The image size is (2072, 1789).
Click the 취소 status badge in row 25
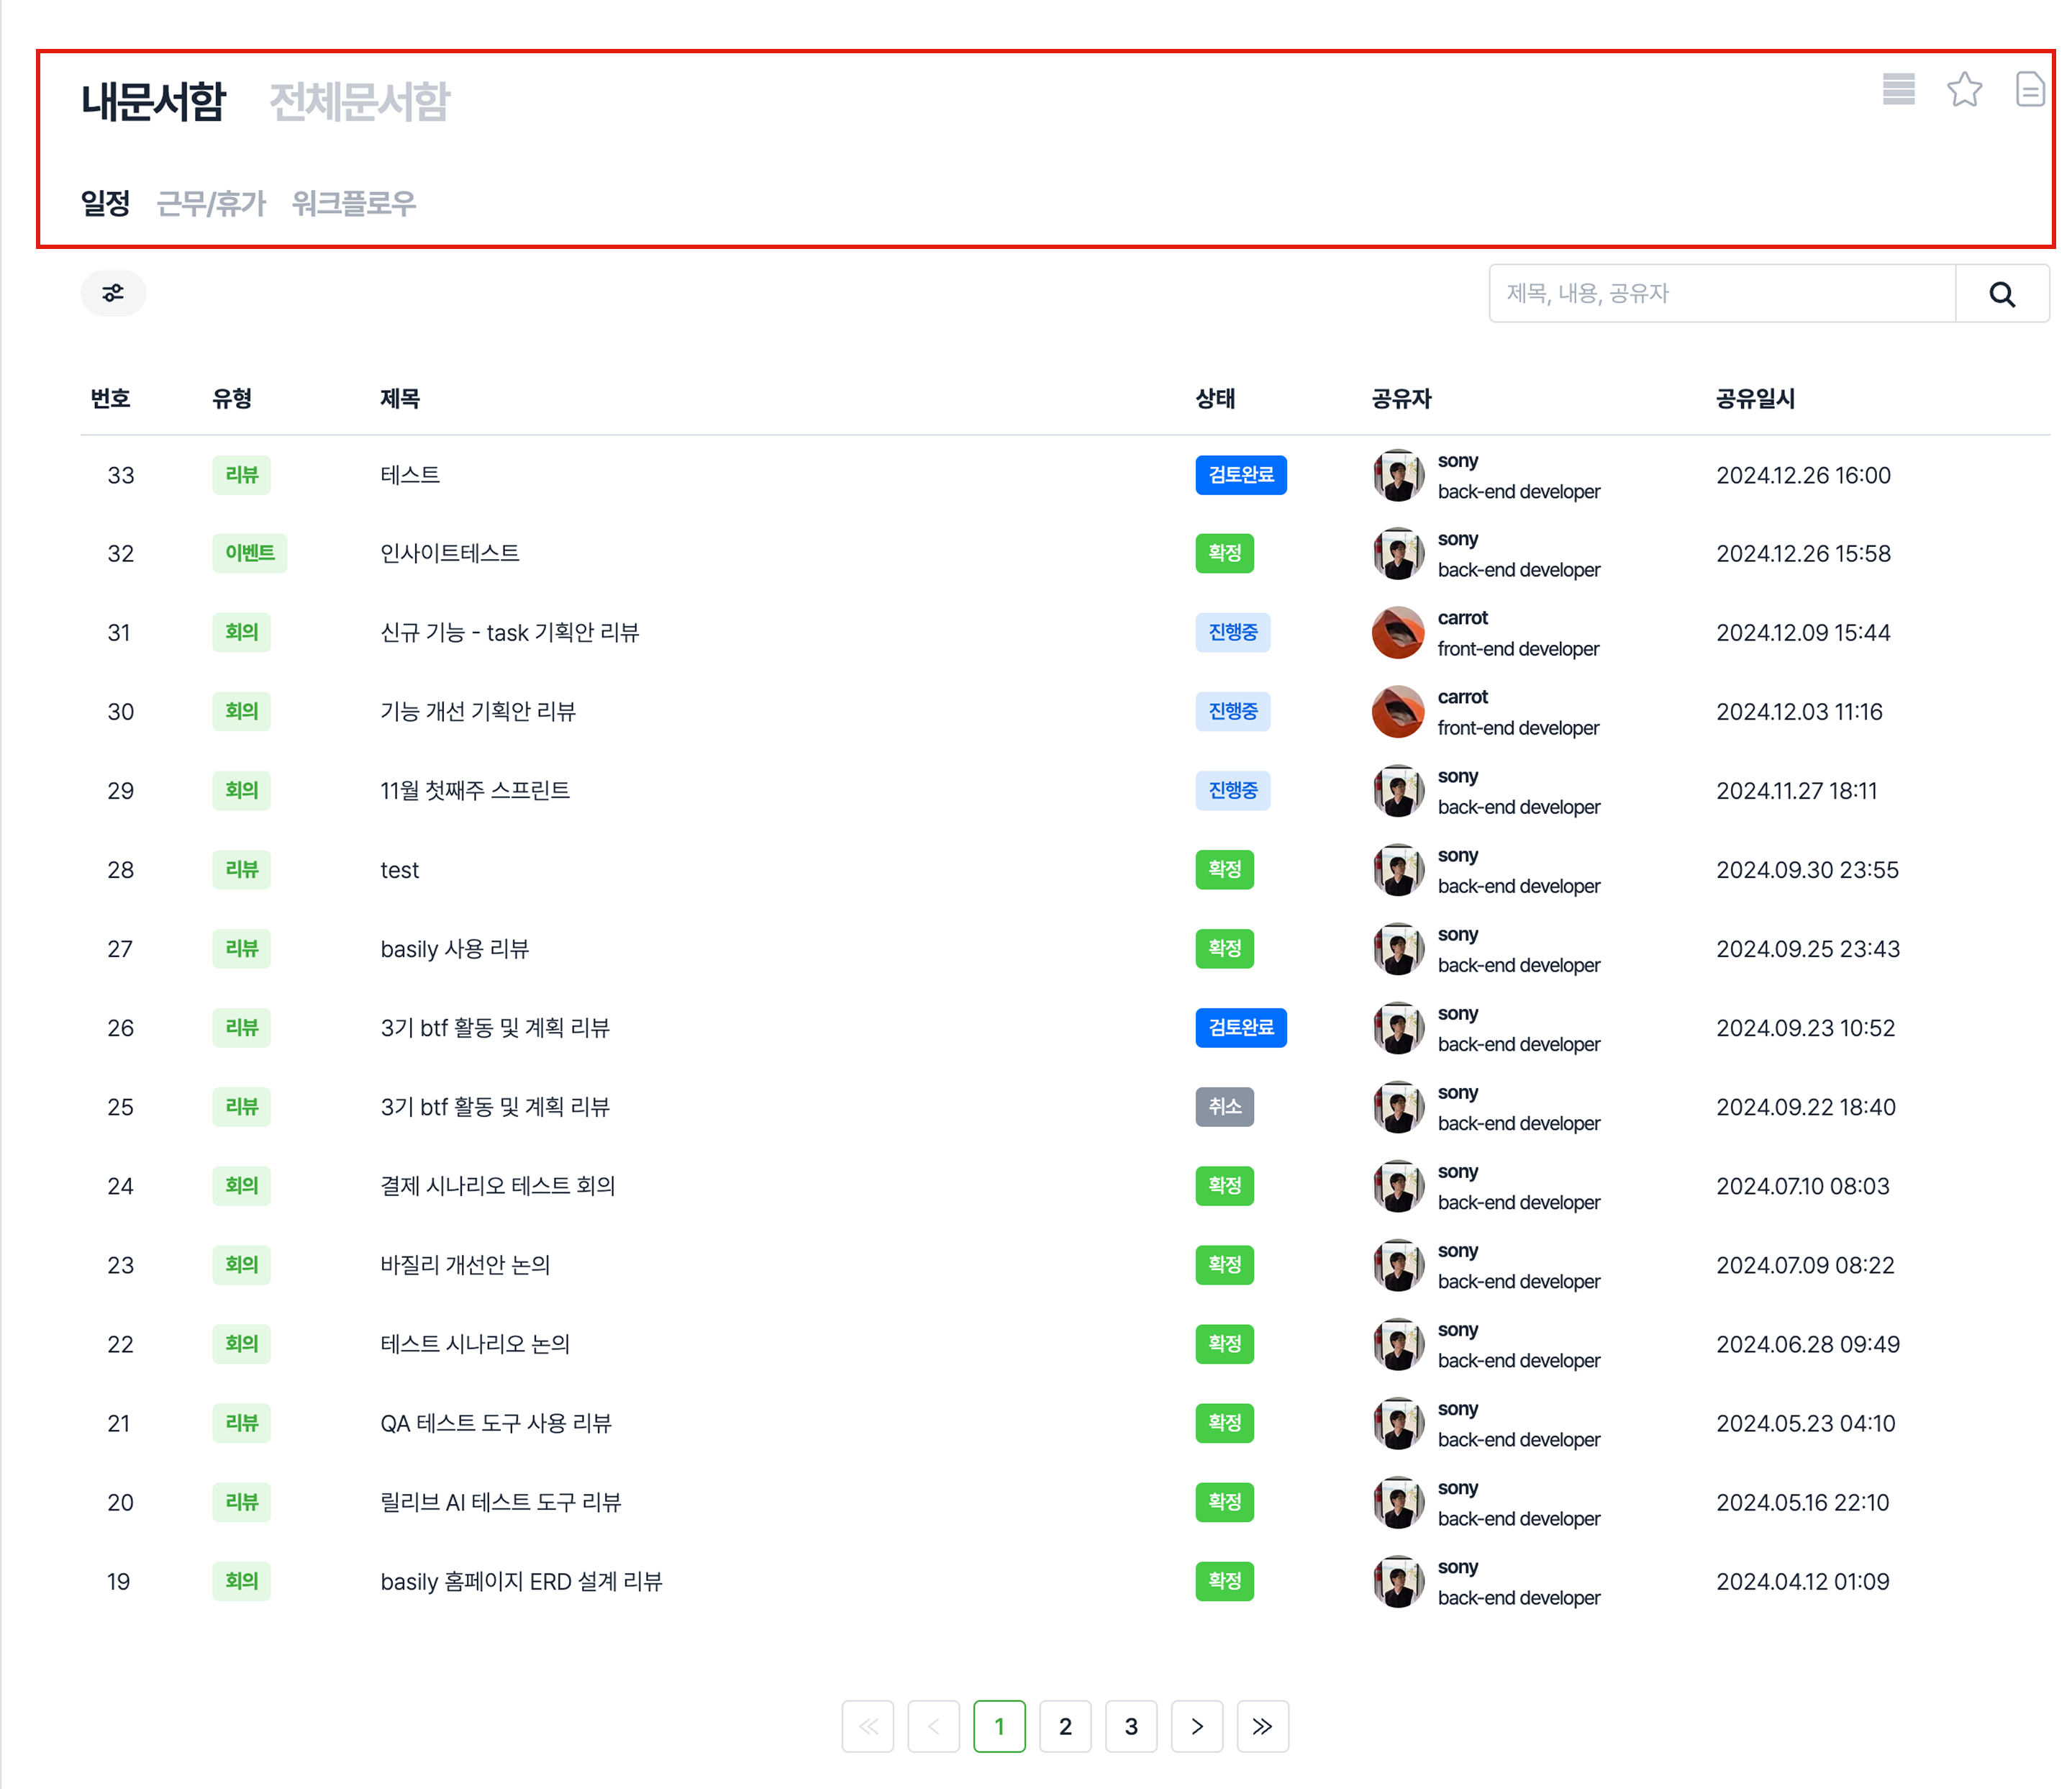pos(1224,1106)
